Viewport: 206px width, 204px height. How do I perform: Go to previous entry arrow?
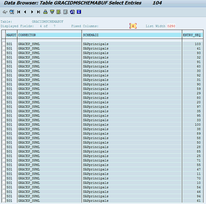[25, 12]
